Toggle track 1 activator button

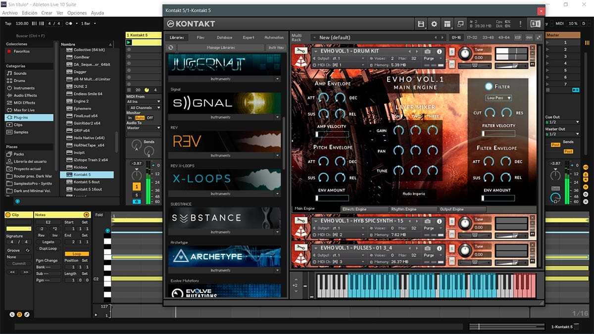click(137, 187)
